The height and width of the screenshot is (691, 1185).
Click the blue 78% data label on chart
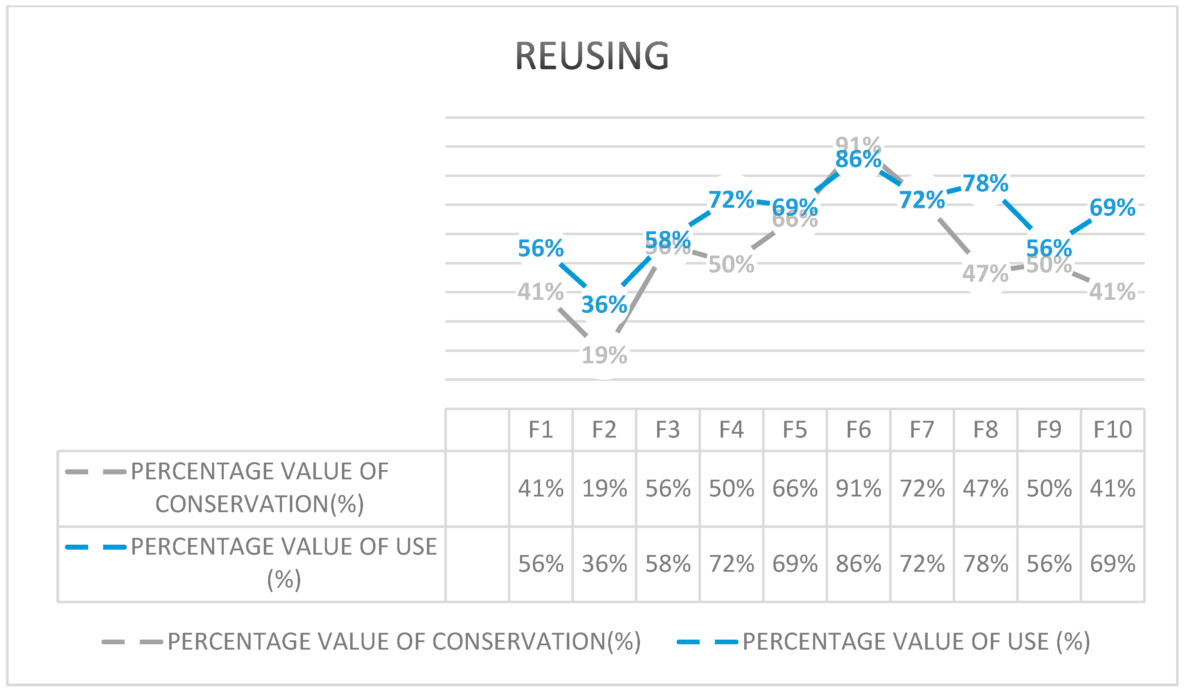pos(985,183)
